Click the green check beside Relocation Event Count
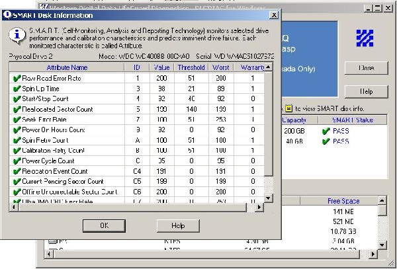The image size is (397, 269). (x=17, y=171)
